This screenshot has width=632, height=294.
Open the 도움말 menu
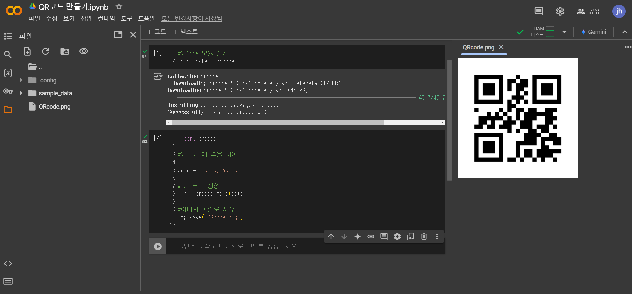[146, 19]
